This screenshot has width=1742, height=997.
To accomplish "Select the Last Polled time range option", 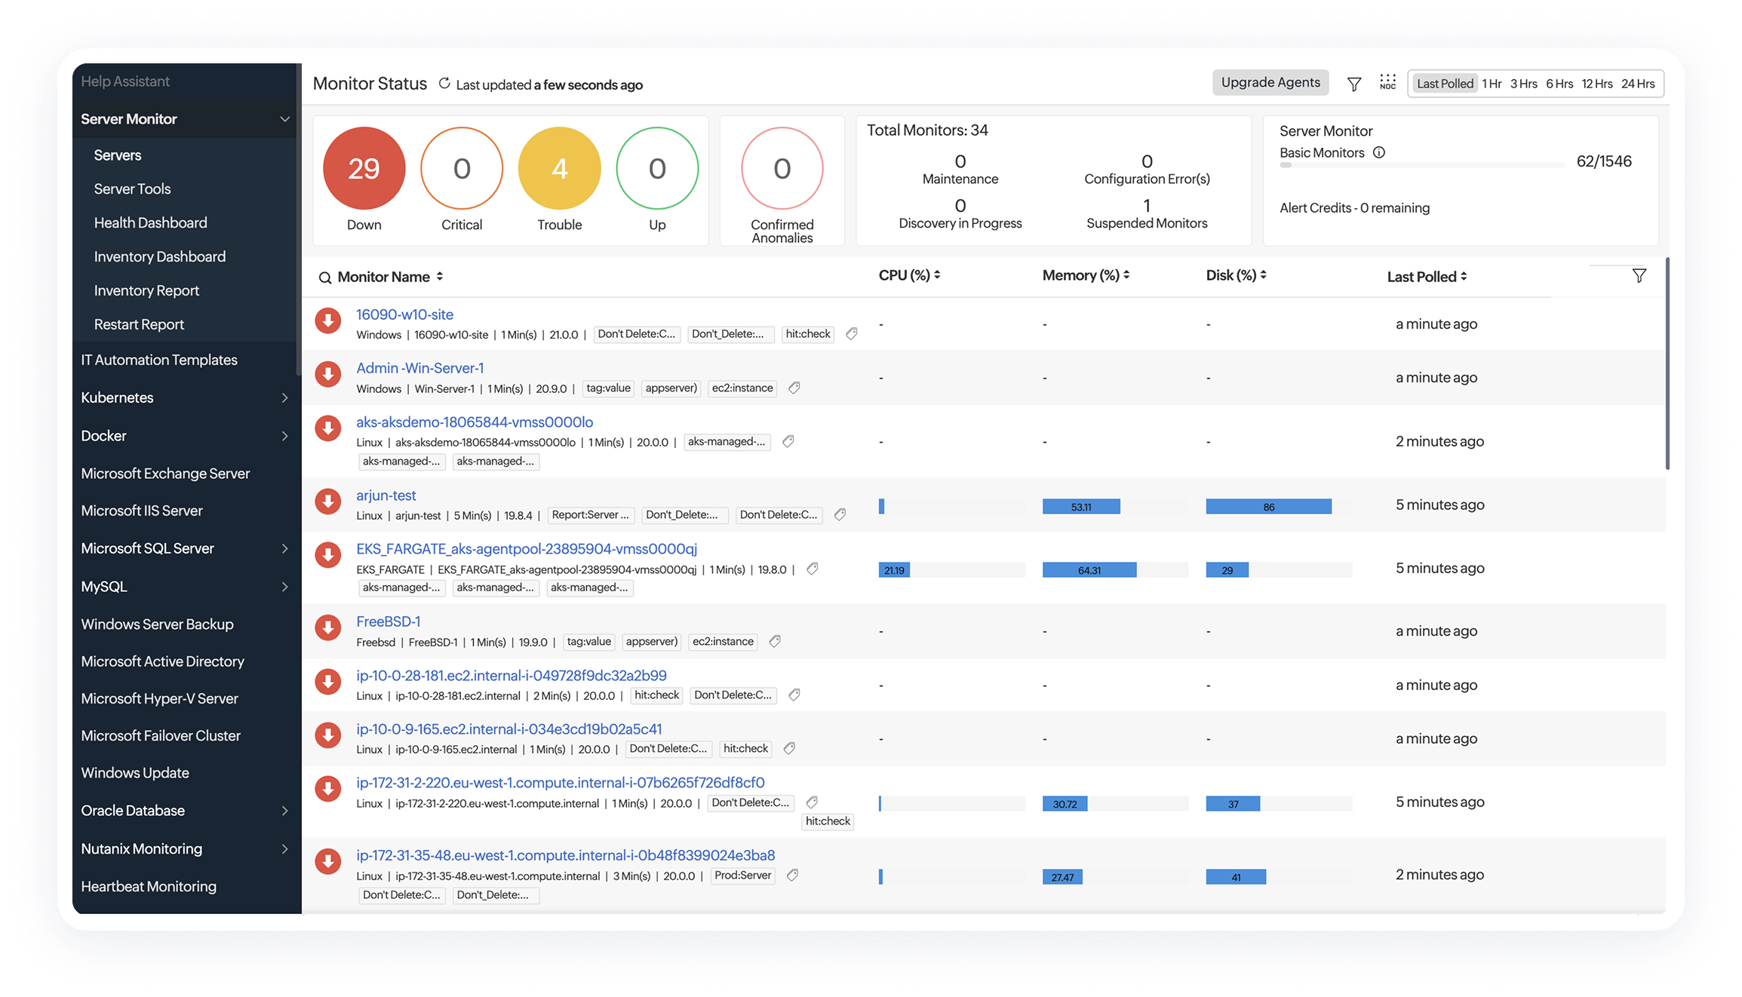I will click(1444, 84).
